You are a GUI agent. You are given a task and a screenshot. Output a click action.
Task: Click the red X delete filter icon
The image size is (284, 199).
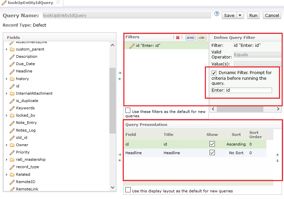tap(178, 38)
